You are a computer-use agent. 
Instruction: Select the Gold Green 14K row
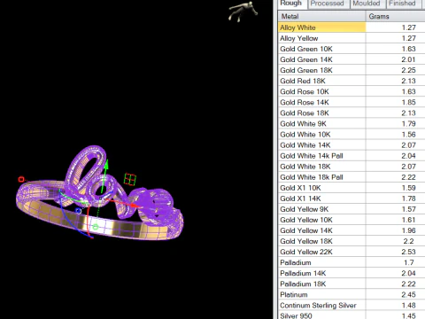pos(352,59)
